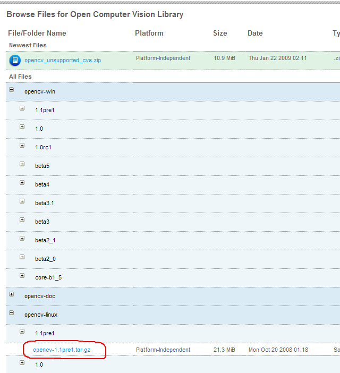Click the blue file icon beside opencv_unsupported_cvs.zip
The width and height of the screenshot is (340, 373).
point(15,61)
